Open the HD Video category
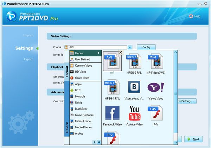The image size is (211, 148). 85,72
